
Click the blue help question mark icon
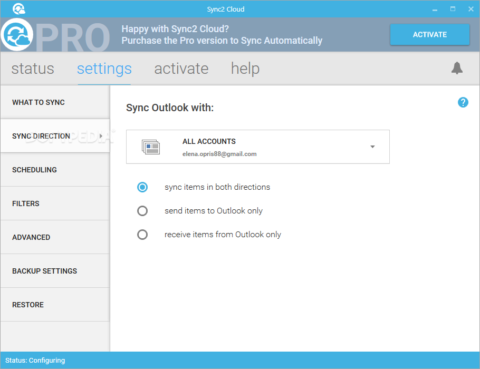463,102
